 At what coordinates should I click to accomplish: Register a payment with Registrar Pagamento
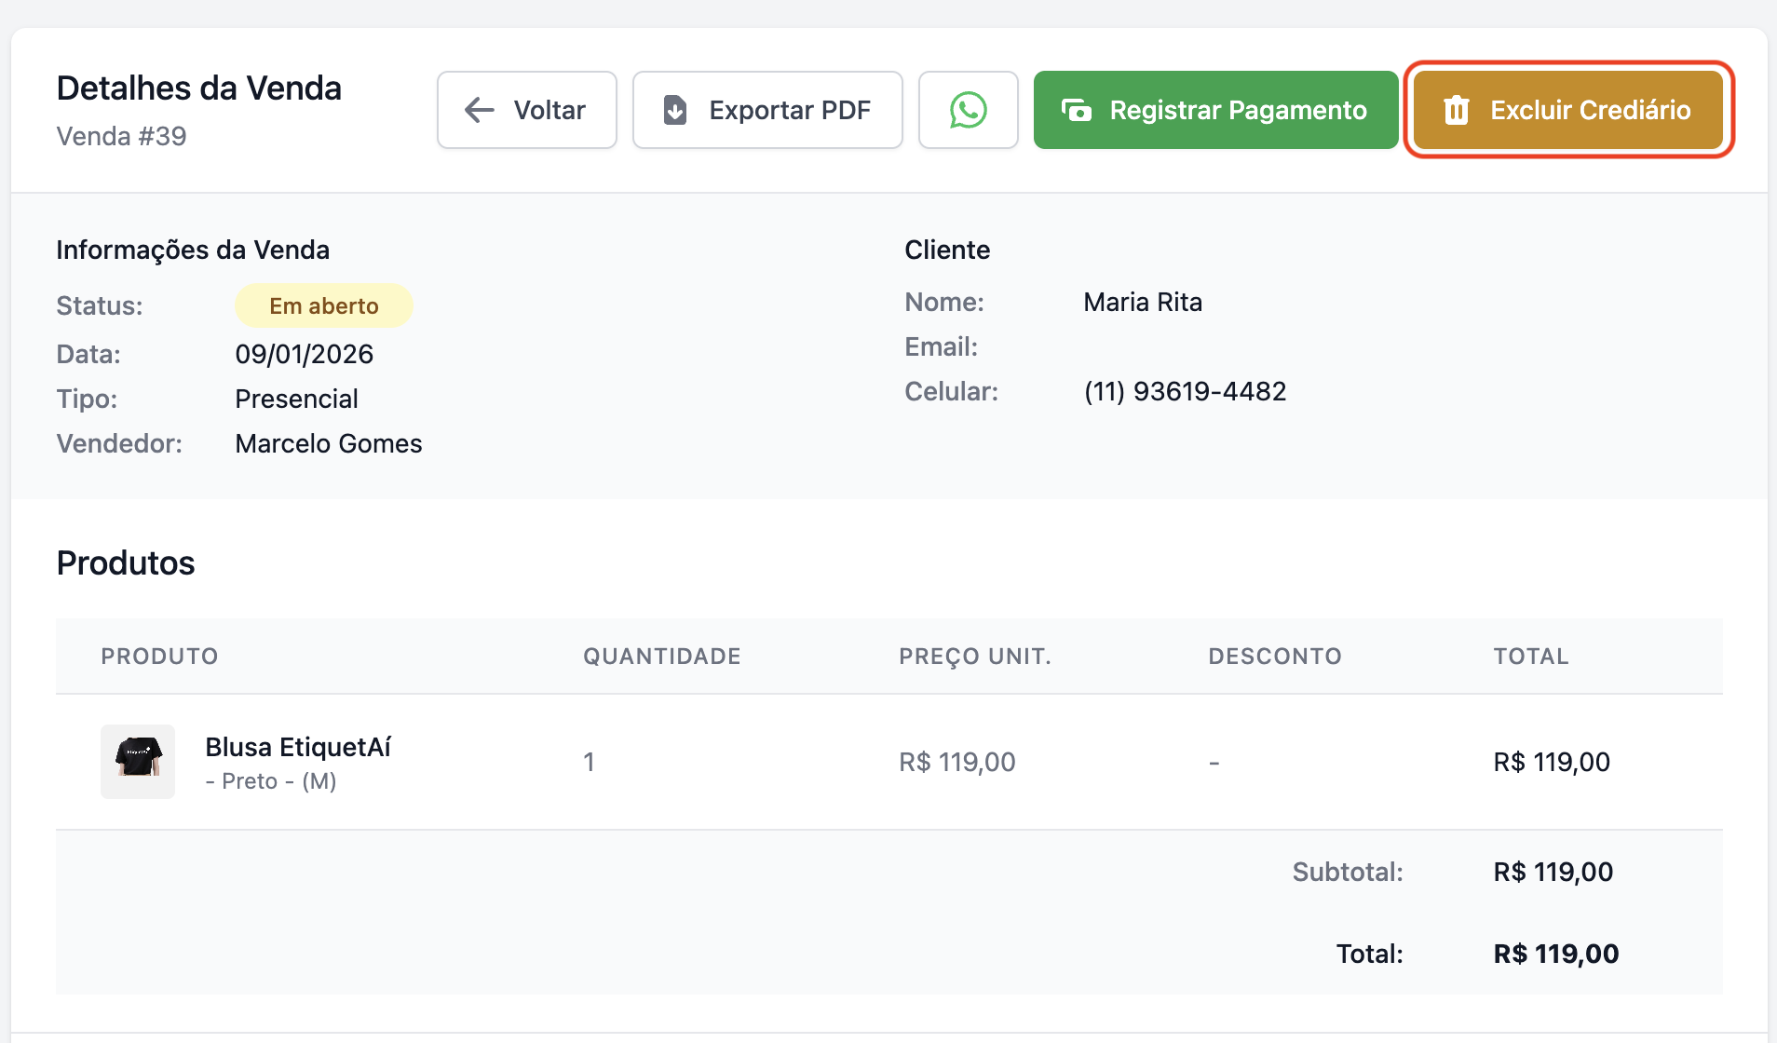point(1215,110)
